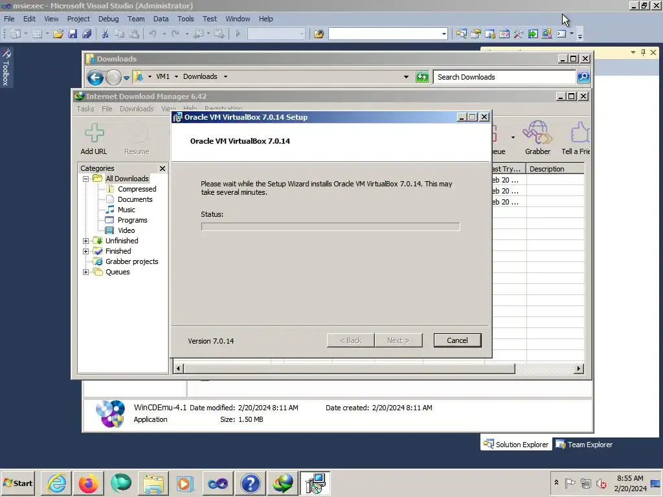Screen dimensions: 663x497
Task: Click the Extension Manager toolbar icon
Action: tap(546, 34)
